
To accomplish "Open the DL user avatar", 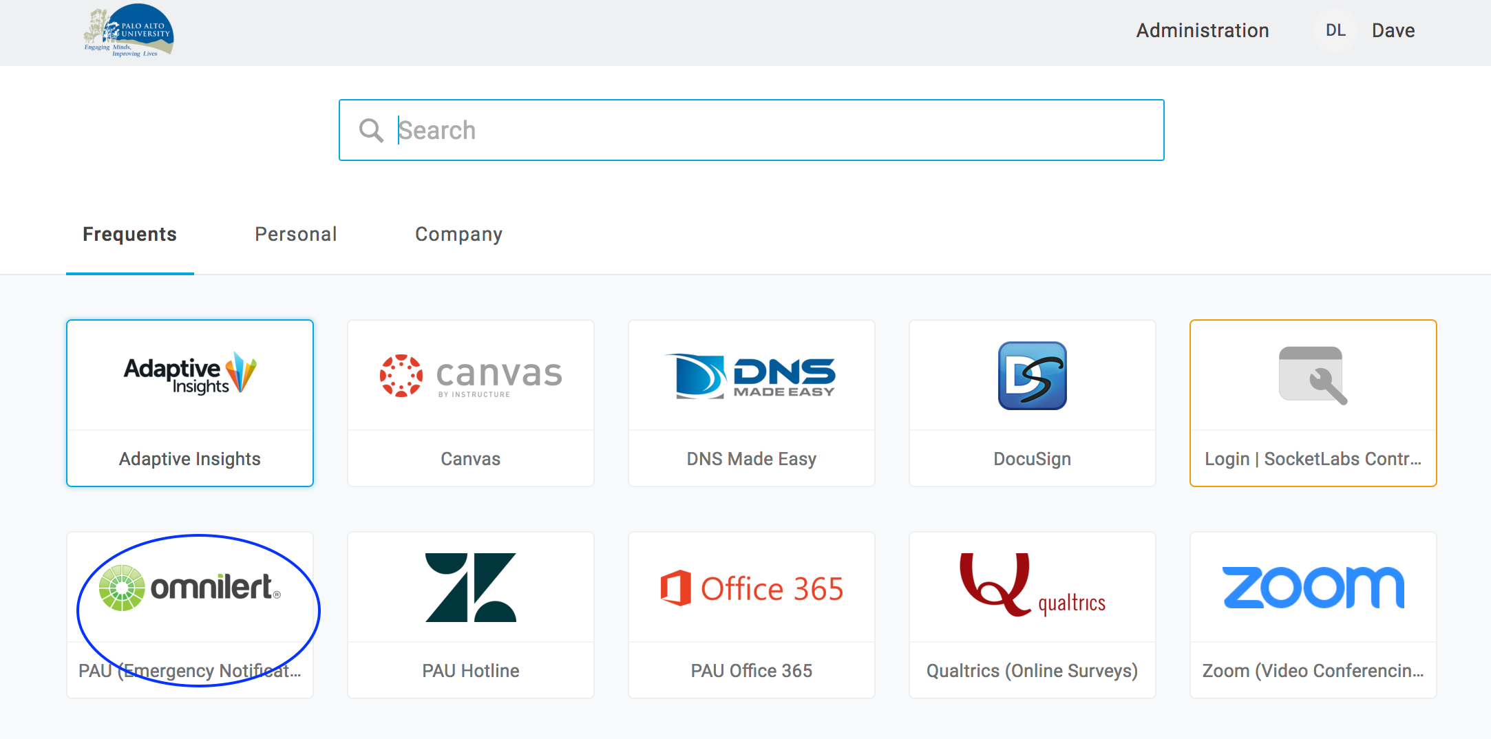I will [1335, 30].
